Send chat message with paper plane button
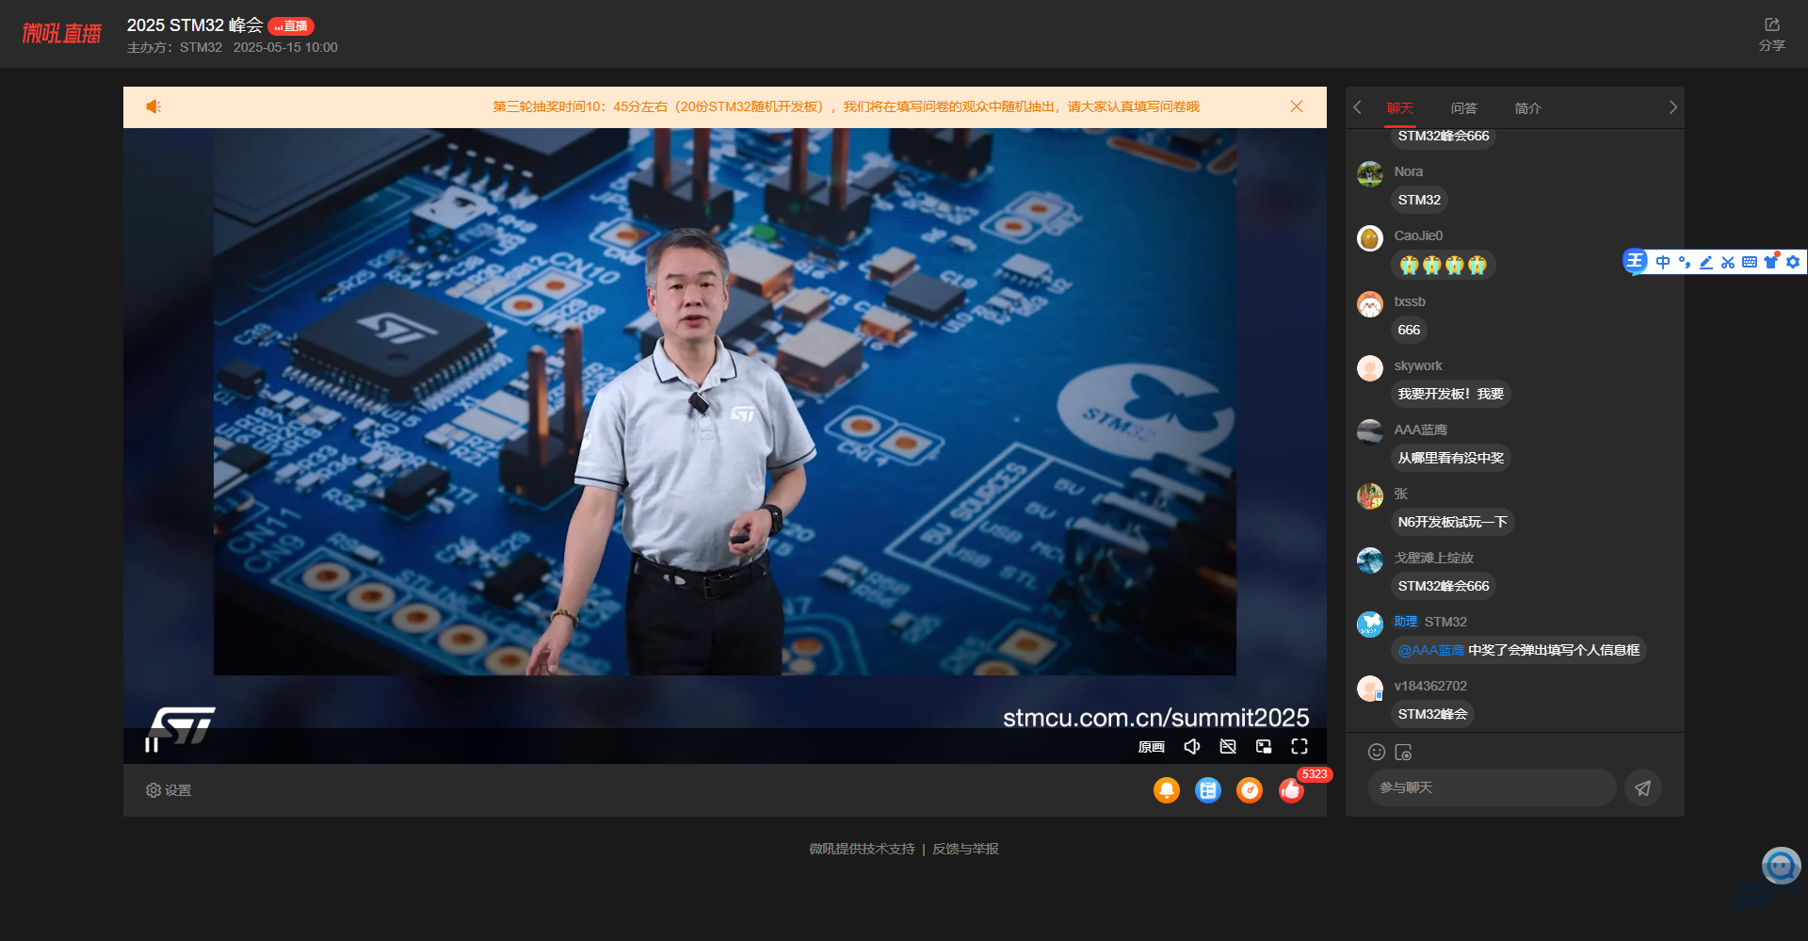The height and width of the screenshot is (941, 1808). [1642, 788]
